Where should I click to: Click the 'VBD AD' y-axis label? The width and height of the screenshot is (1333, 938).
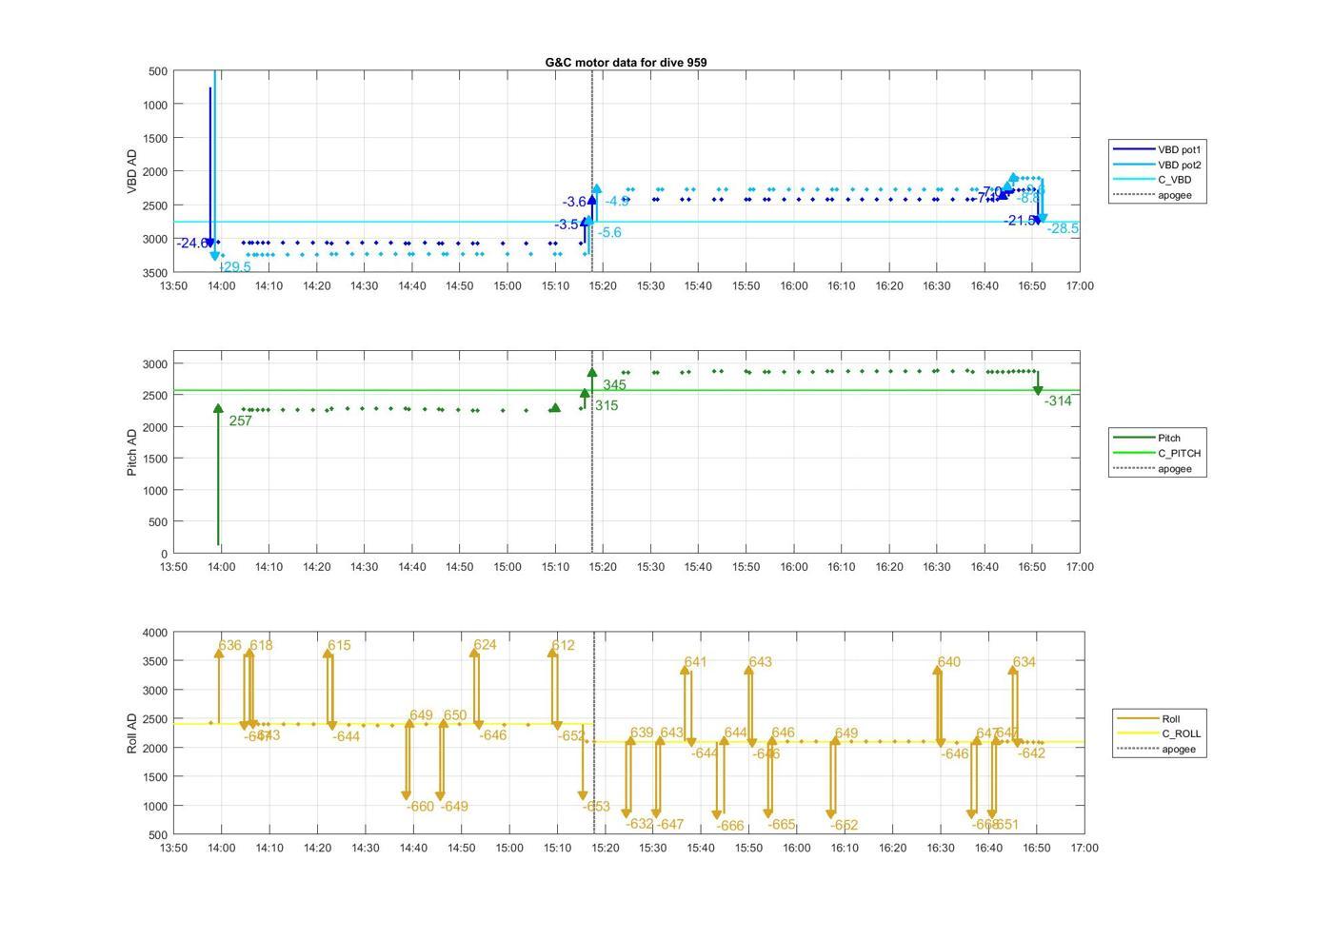(x=132, y=171)
